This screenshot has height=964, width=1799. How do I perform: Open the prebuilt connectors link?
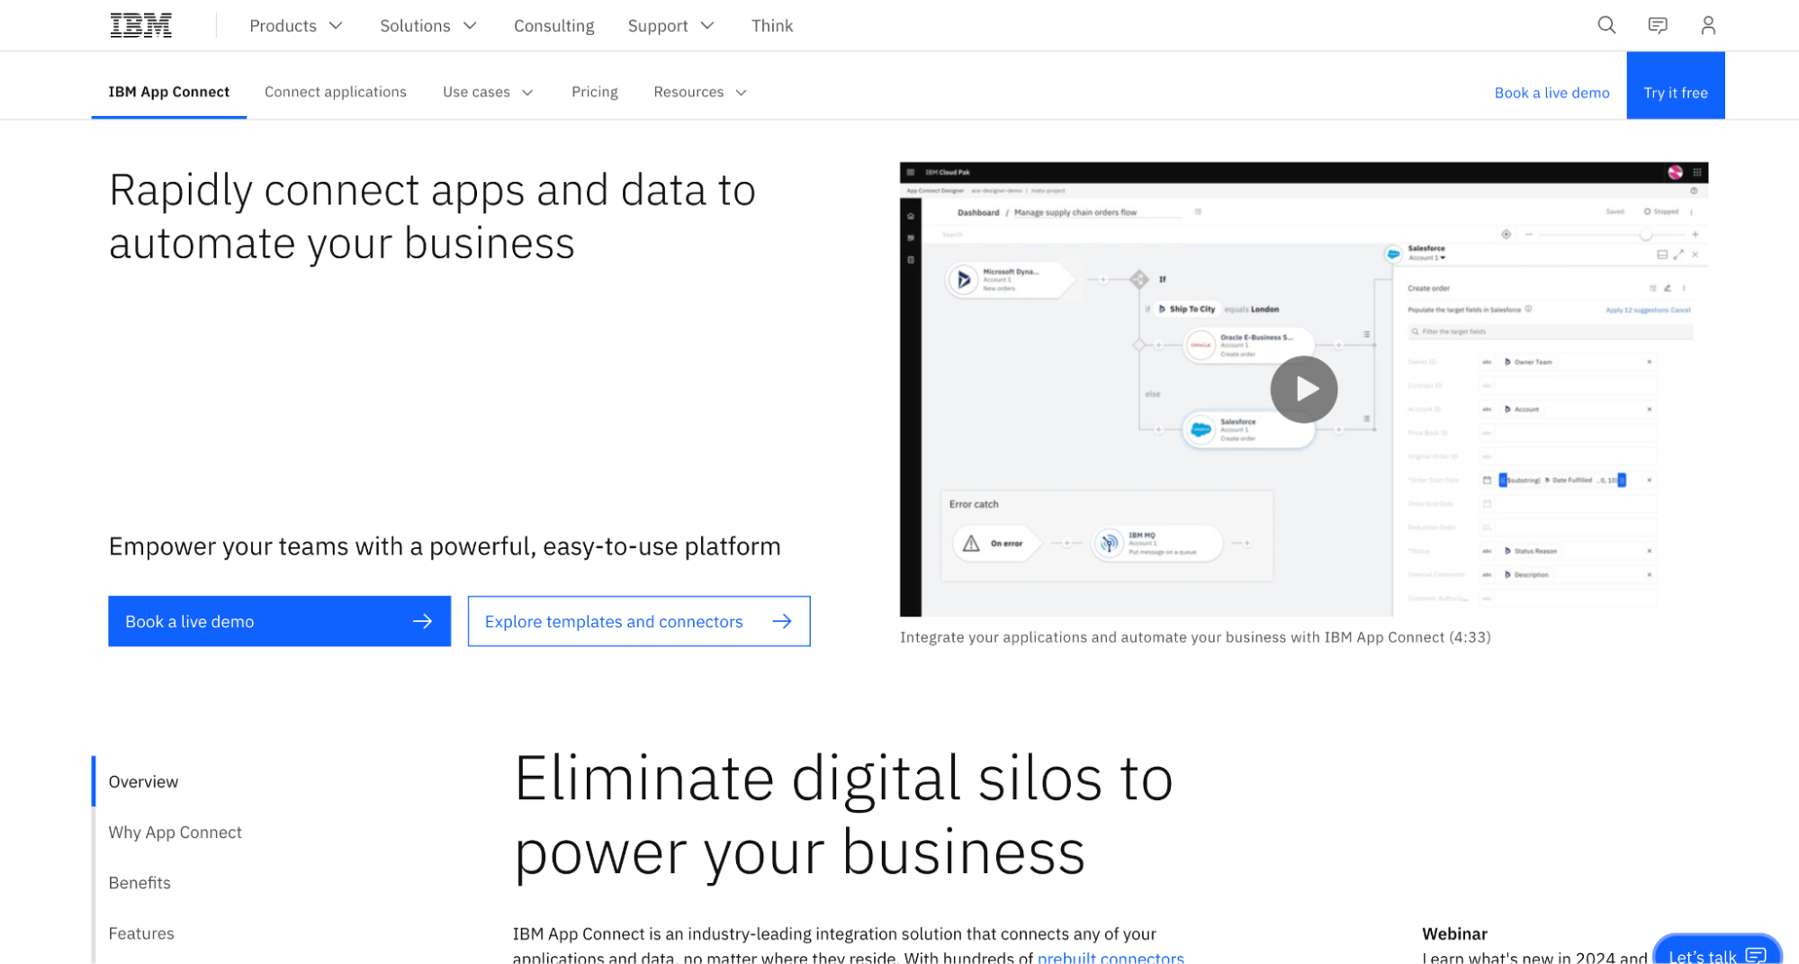pyautogui.click(x=1111, y=958)
